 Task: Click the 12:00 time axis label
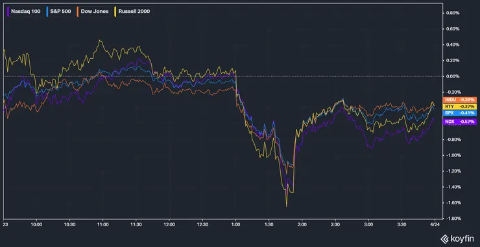(x=169, y=224)
